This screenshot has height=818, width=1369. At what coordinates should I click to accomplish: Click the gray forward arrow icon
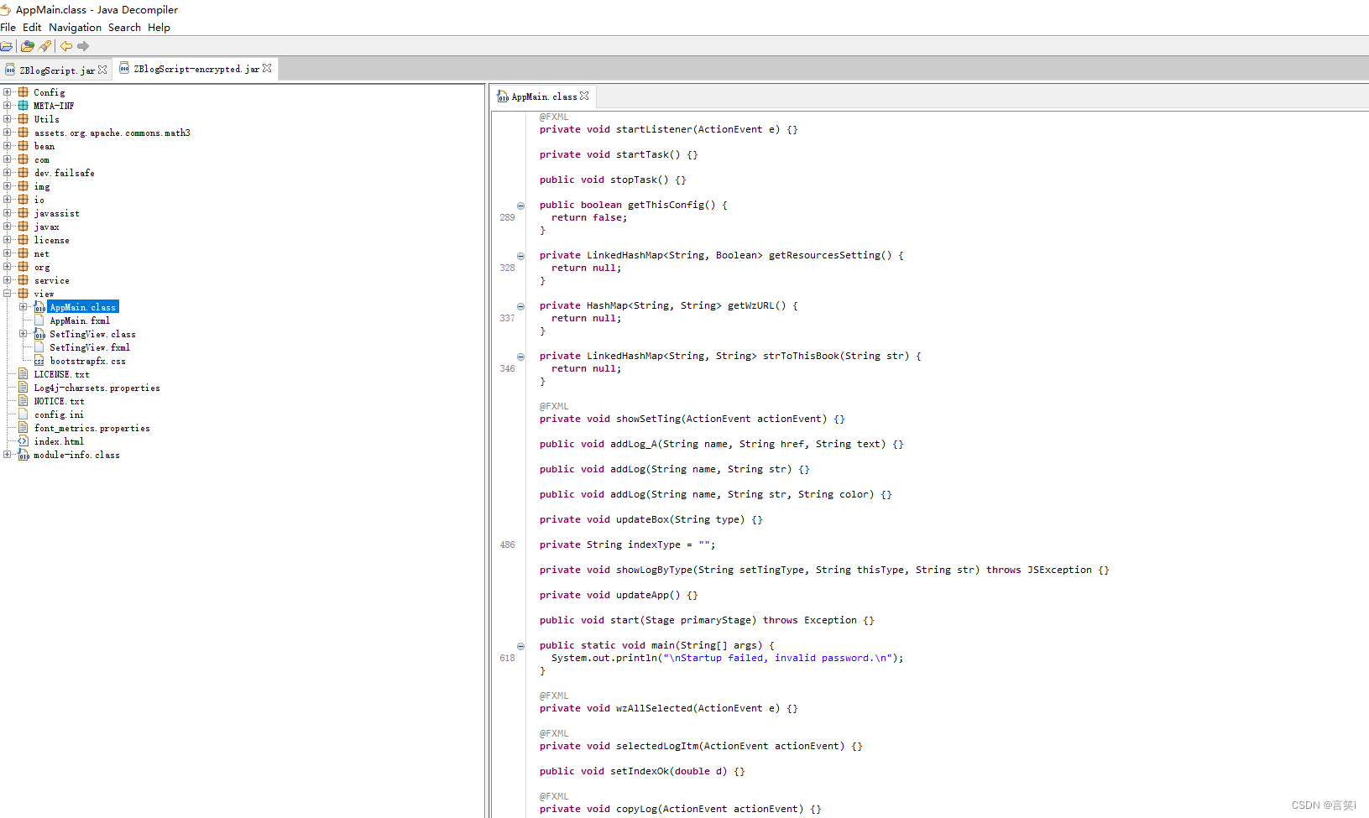83,46
